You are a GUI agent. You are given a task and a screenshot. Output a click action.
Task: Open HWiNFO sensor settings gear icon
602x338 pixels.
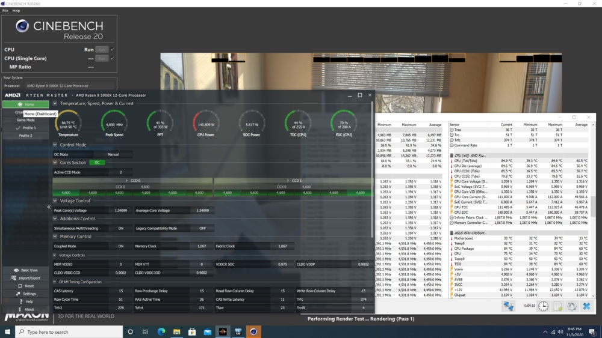click(x=572, y=306)
